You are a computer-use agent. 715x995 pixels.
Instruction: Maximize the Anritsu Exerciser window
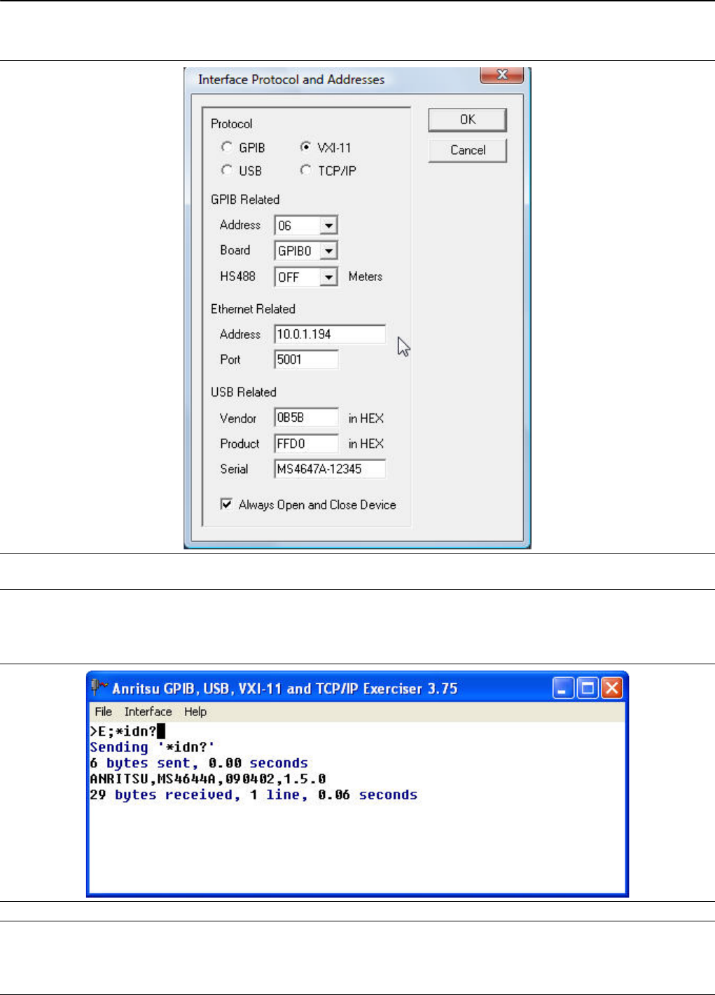(x=588, y=688)
